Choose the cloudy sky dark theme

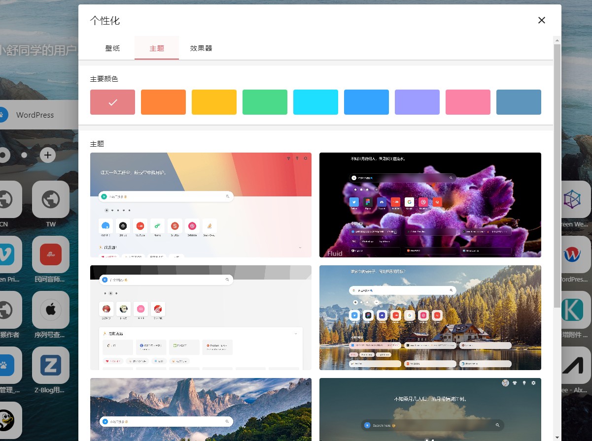pyautogui.click(x=430, y=409)
